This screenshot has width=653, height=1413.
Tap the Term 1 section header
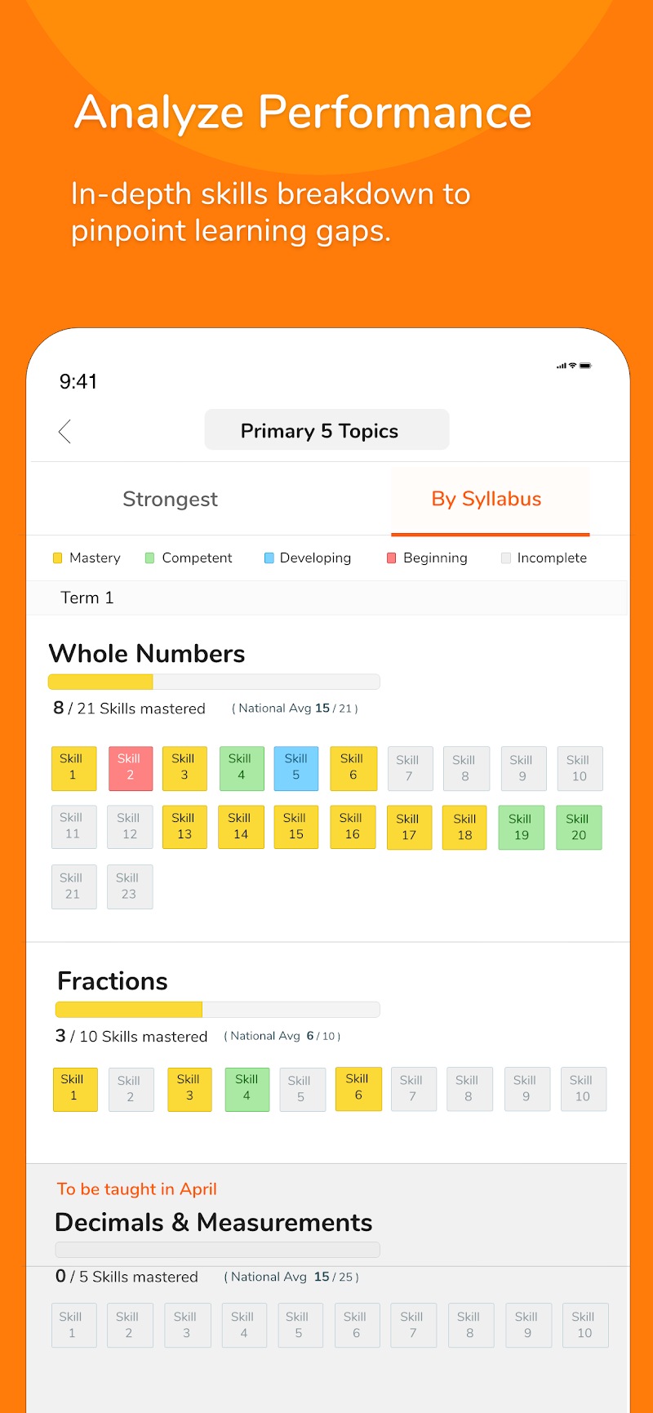pyautogui.click(x=87, y=598)
